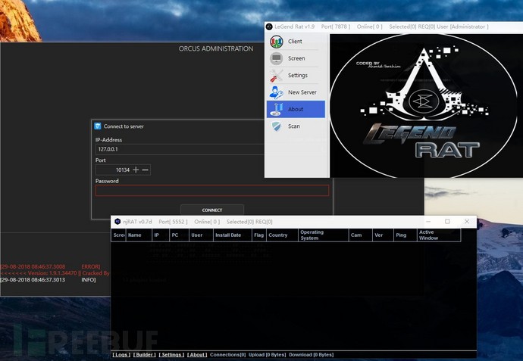Open the Settings menu item in LeGend Rat
This screenshot has height=361, width=523.
point(296,76)
